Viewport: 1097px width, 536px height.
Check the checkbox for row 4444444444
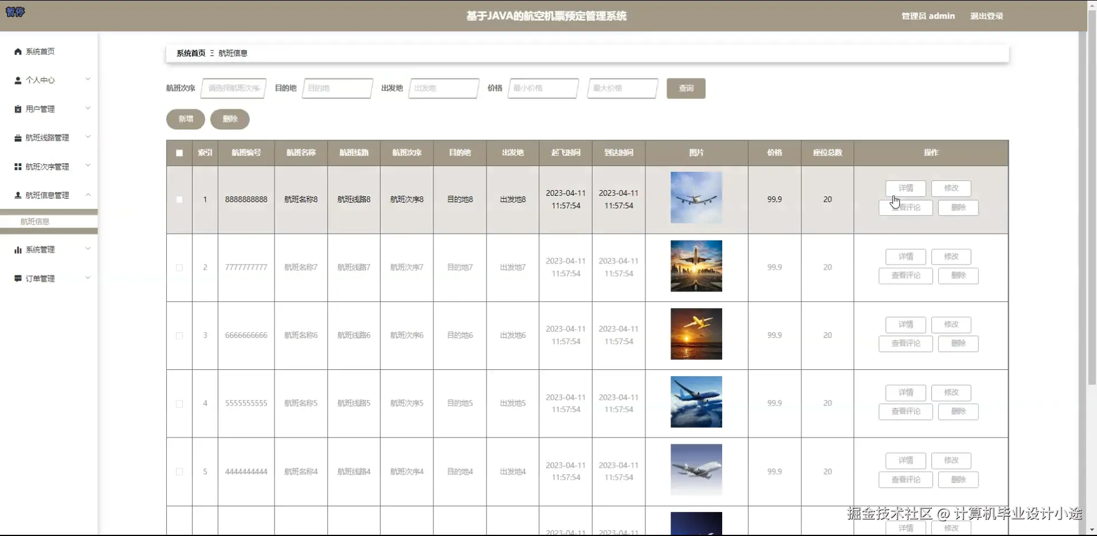pyautogui.click(x=179, y=472)
